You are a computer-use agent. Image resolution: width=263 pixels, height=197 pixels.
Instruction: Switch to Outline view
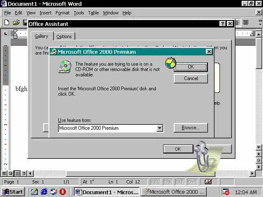click(x=24, y=174)
